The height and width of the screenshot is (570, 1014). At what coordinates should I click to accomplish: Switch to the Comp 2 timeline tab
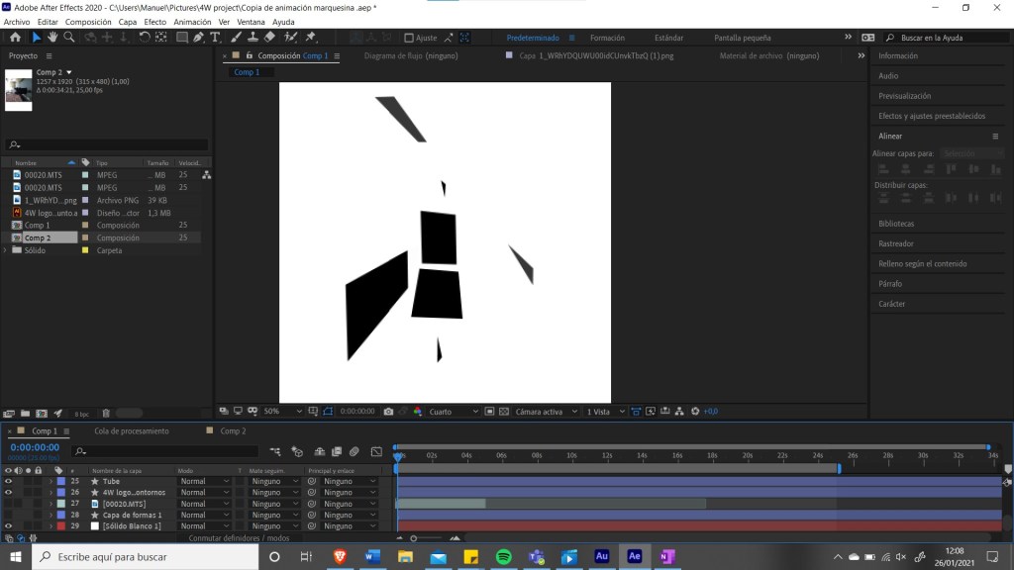pos(232,431)
